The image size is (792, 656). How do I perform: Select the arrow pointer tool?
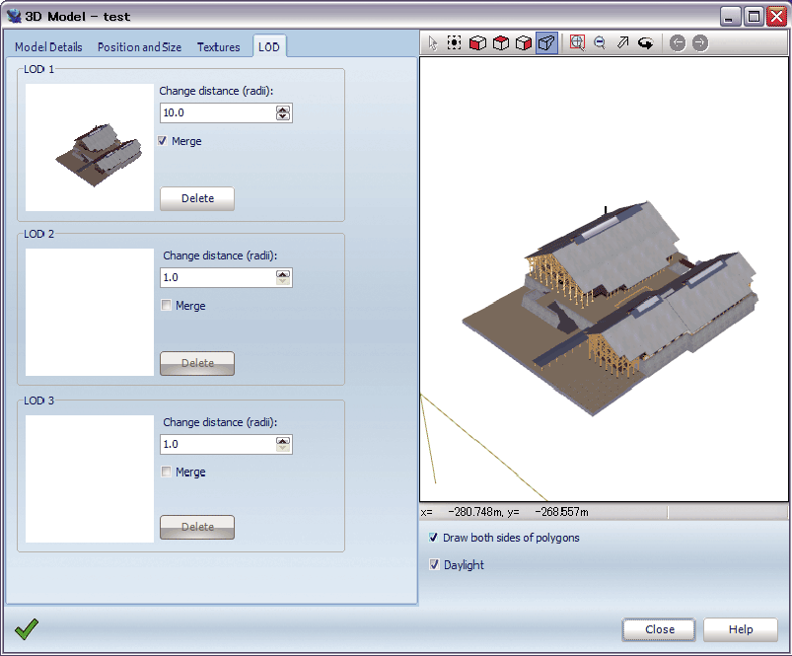(x=432, y=43)
